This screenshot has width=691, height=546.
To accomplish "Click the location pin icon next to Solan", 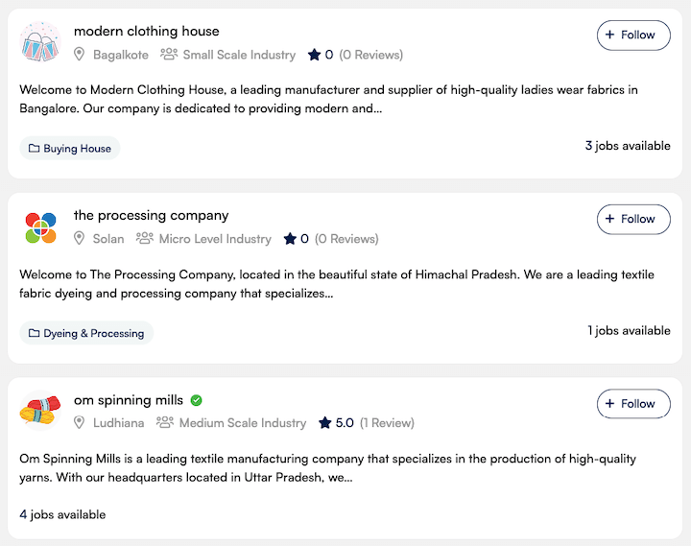I will [80, 239].
